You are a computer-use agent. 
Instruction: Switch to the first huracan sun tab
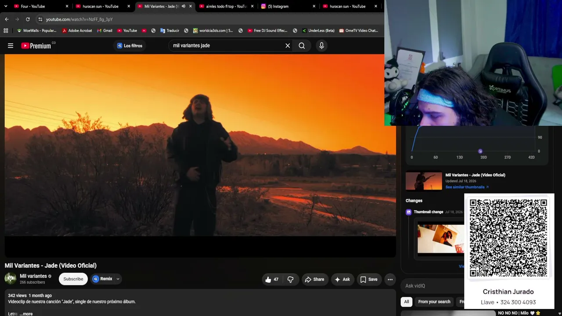[103, 6]
